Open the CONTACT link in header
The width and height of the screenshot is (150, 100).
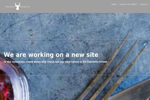coord(144,4)
